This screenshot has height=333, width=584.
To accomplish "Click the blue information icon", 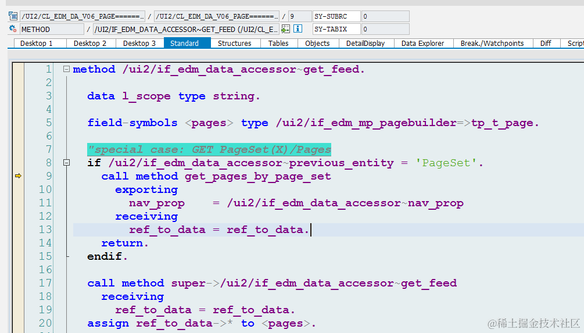I will [x=298, y=28].
